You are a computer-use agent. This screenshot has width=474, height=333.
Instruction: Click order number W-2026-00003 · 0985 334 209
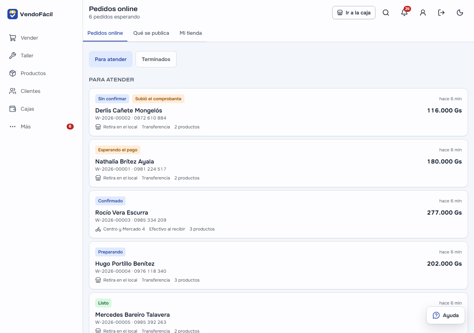pos(131,220)
